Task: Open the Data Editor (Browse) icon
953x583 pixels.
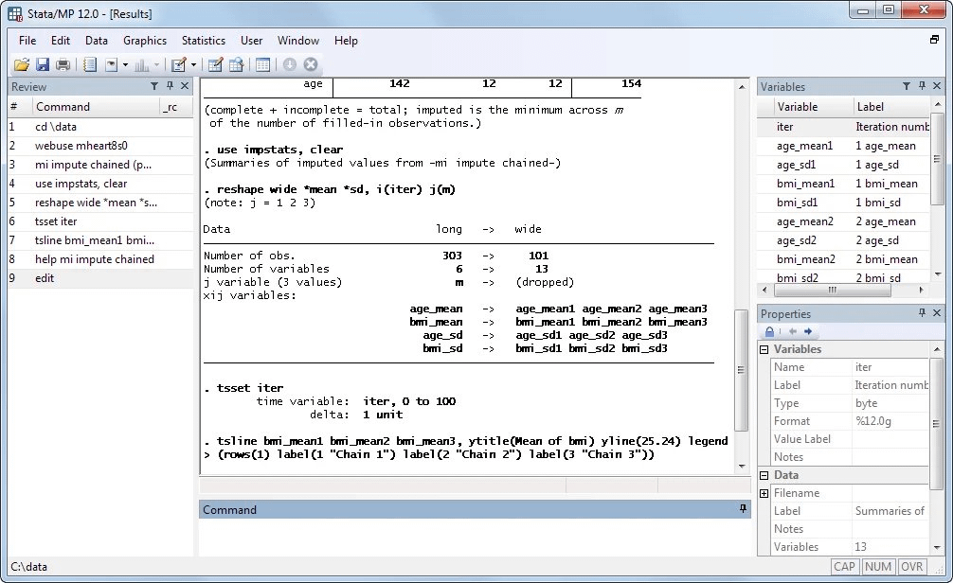Action: [237, 64]
